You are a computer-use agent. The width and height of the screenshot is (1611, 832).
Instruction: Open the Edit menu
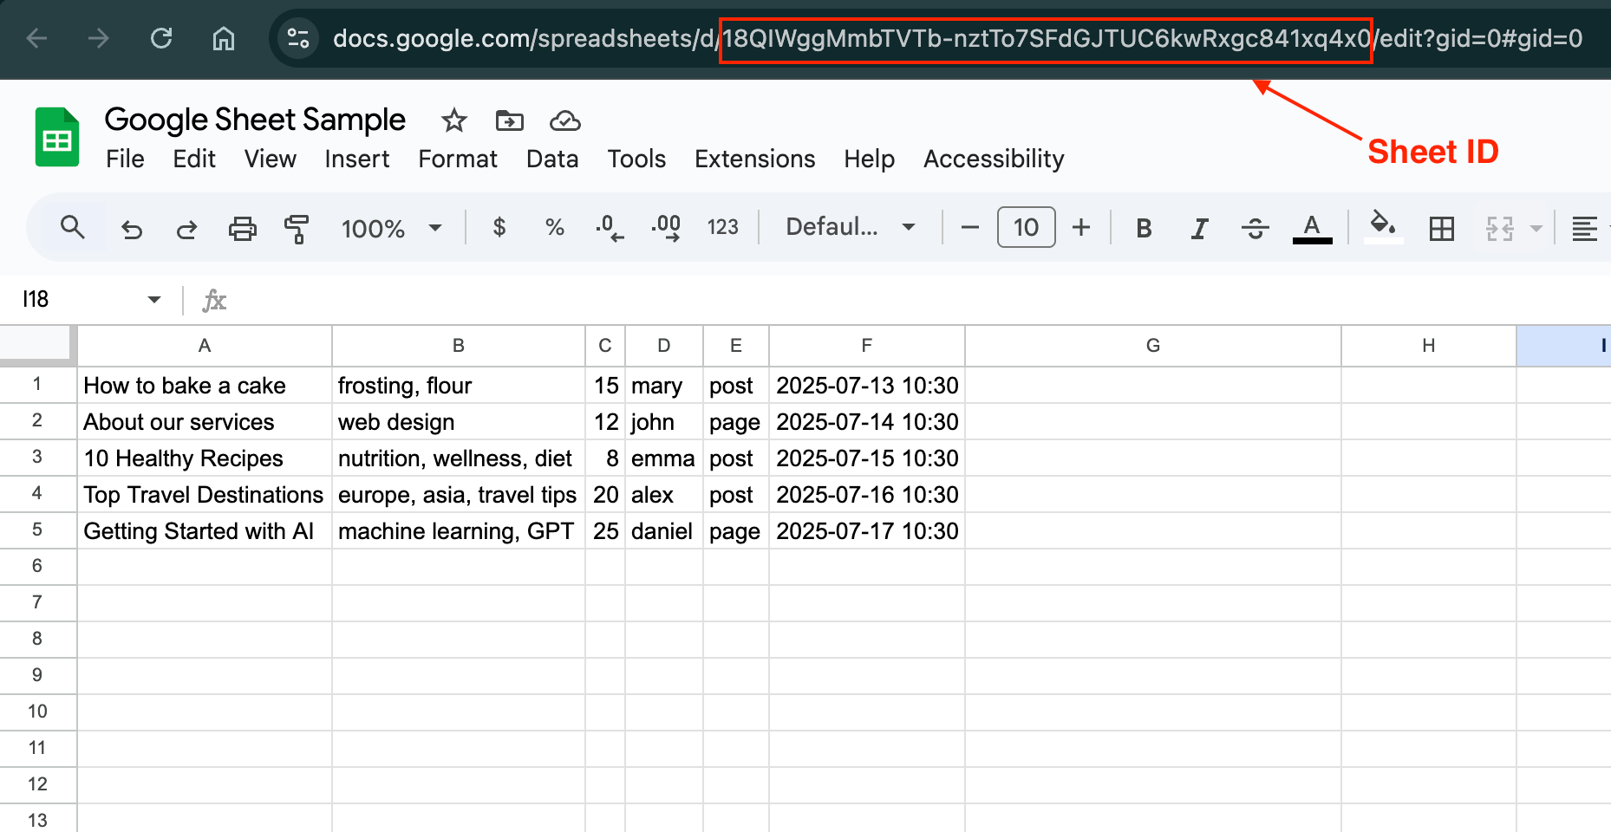pyautogui.click(x=194, y=159)
